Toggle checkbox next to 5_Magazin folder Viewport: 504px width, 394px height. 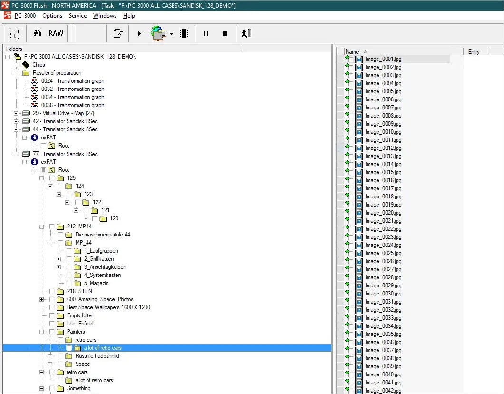pyautogui.click(x=69, y=283)
